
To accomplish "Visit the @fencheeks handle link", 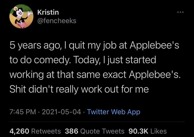I will coord(57,21).
